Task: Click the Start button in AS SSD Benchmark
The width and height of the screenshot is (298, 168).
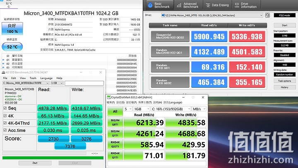Action: point(35,163)
